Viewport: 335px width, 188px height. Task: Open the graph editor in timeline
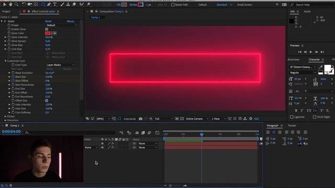157,133
